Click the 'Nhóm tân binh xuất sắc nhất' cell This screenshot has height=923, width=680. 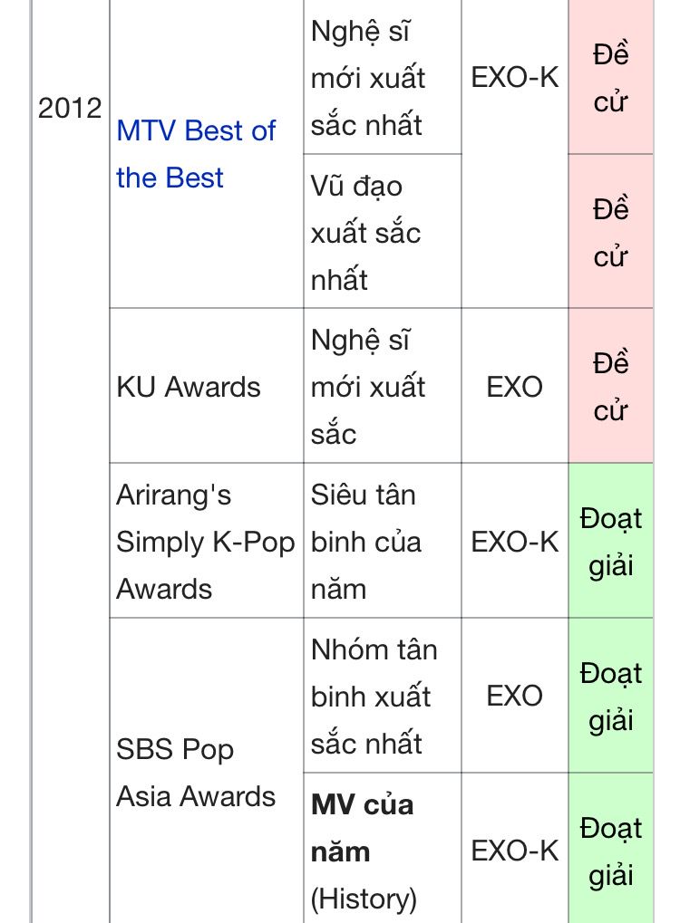click(373, 697)
